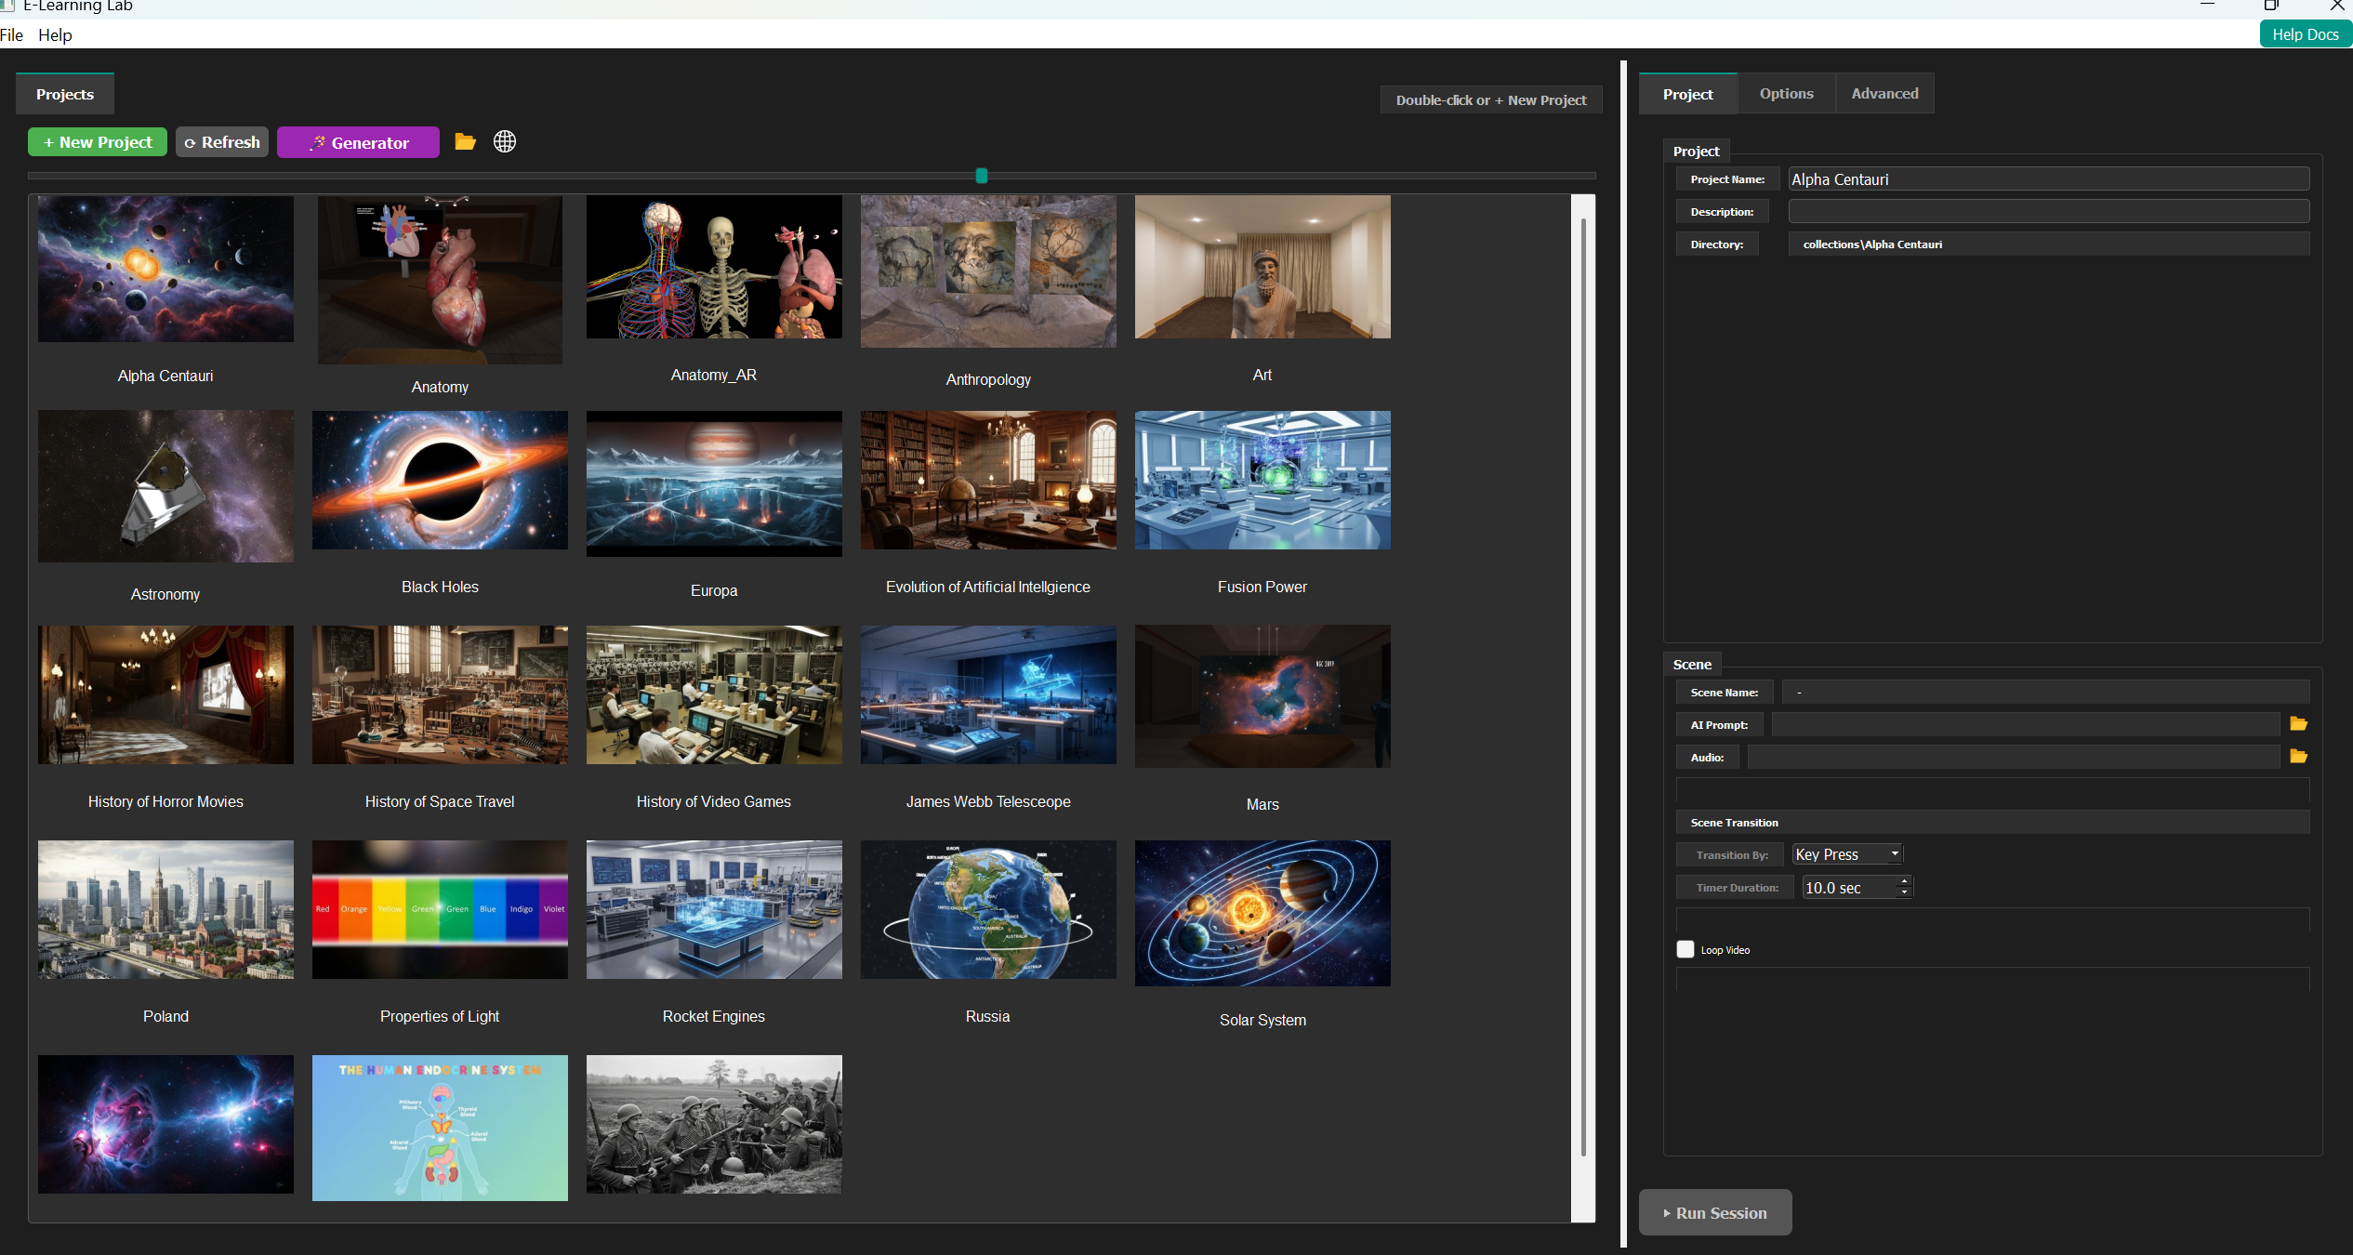Enable the Loop Video checkbox

[x=1685, y=949]
